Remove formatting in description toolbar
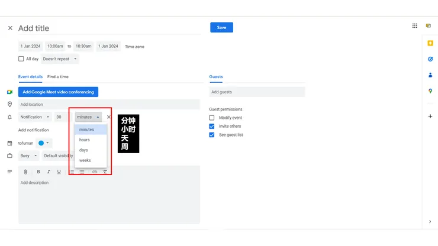Image resolution: width=438 pixels, height=246 pixels. [105, 171]
